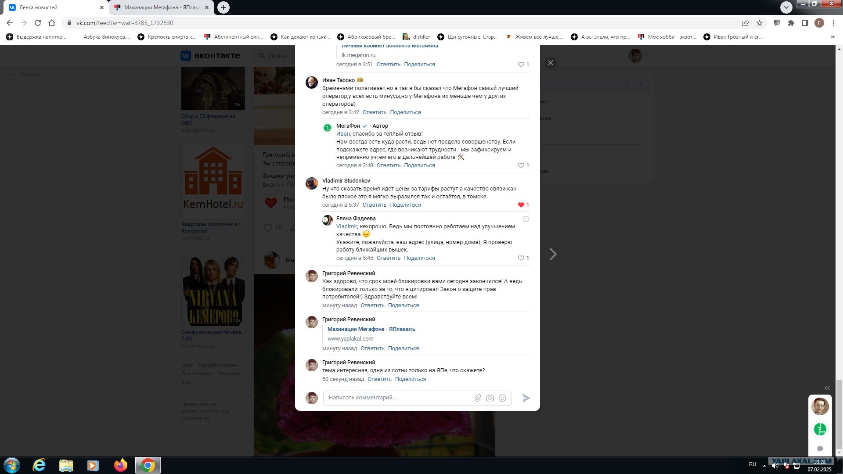Screen dimensions: 843x474
Task: Open the KemHotel.ru ad image
Action: click(213, 181)
